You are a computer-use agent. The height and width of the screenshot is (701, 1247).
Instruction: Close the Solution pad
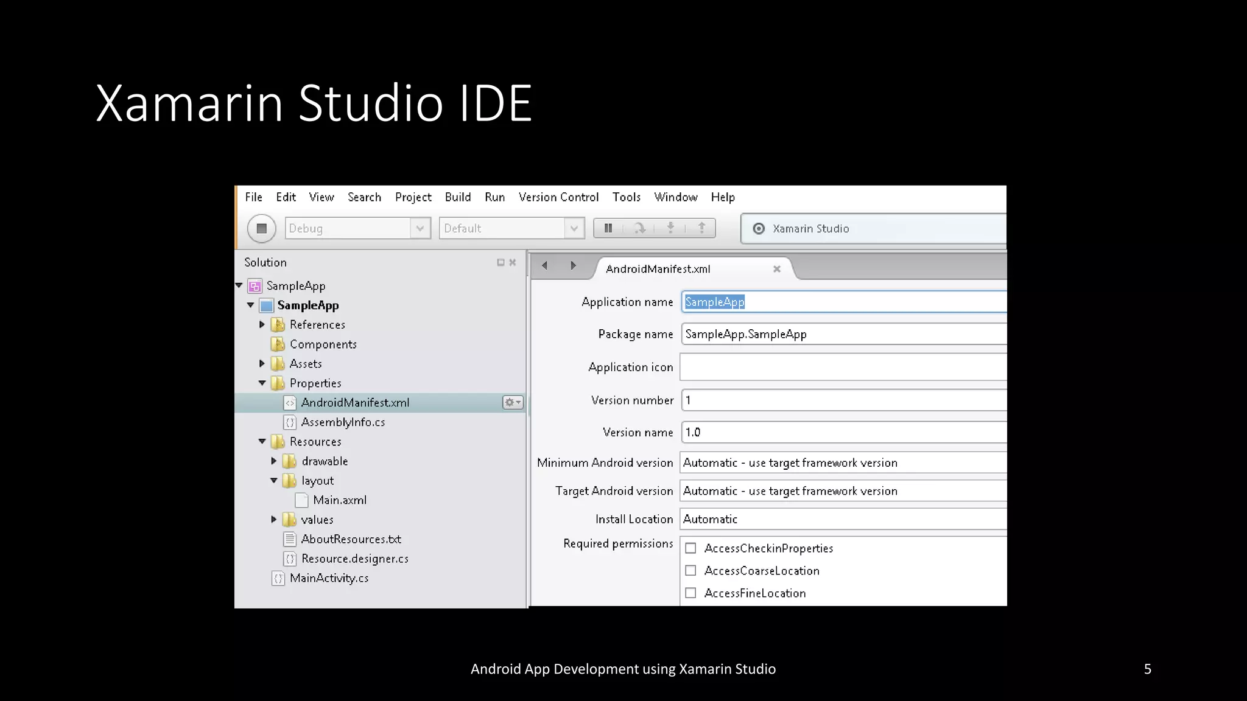coord(513,262)
